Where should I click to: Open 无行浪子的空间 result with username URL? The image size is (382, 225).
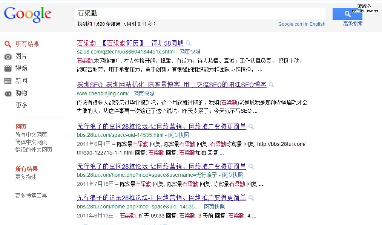pyautogui.click(x=161, y=166)
